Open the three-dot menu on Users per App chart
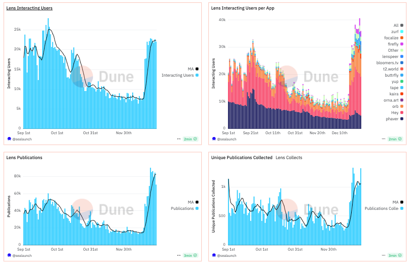 pyautogui.click(x=383, y=139)
